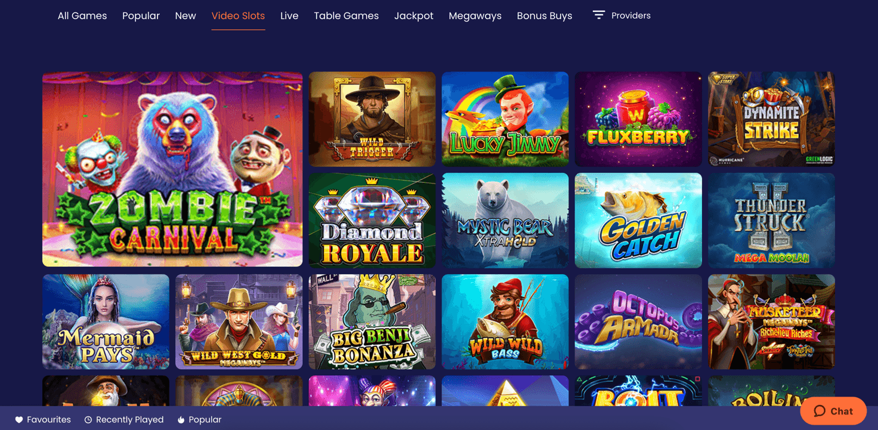Select the Megaways tab

coord(475,16)
